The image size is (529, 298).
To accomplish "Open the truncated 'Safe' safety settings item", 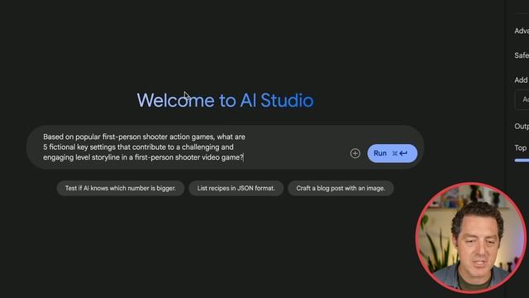I will pyautogui.click(x=522, y=55).
